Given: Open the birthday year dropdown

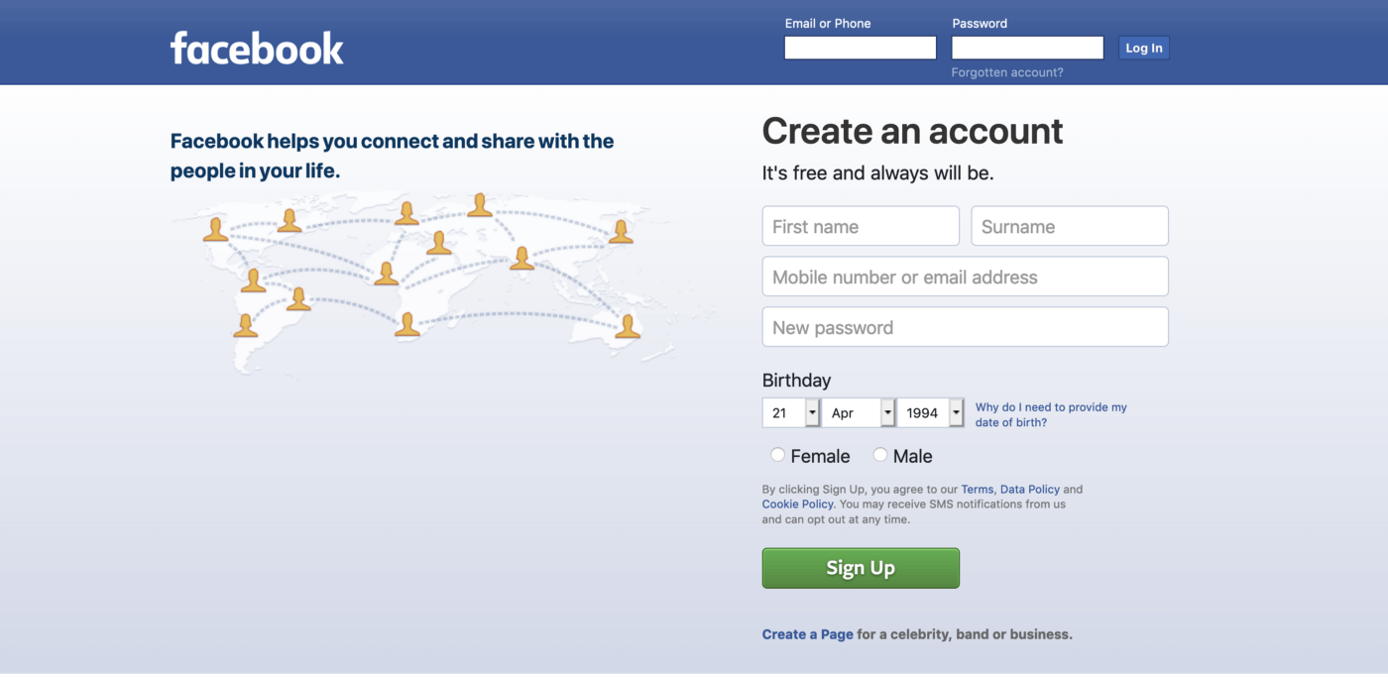Looking at the screenshot, I should (x=930, y=412).
